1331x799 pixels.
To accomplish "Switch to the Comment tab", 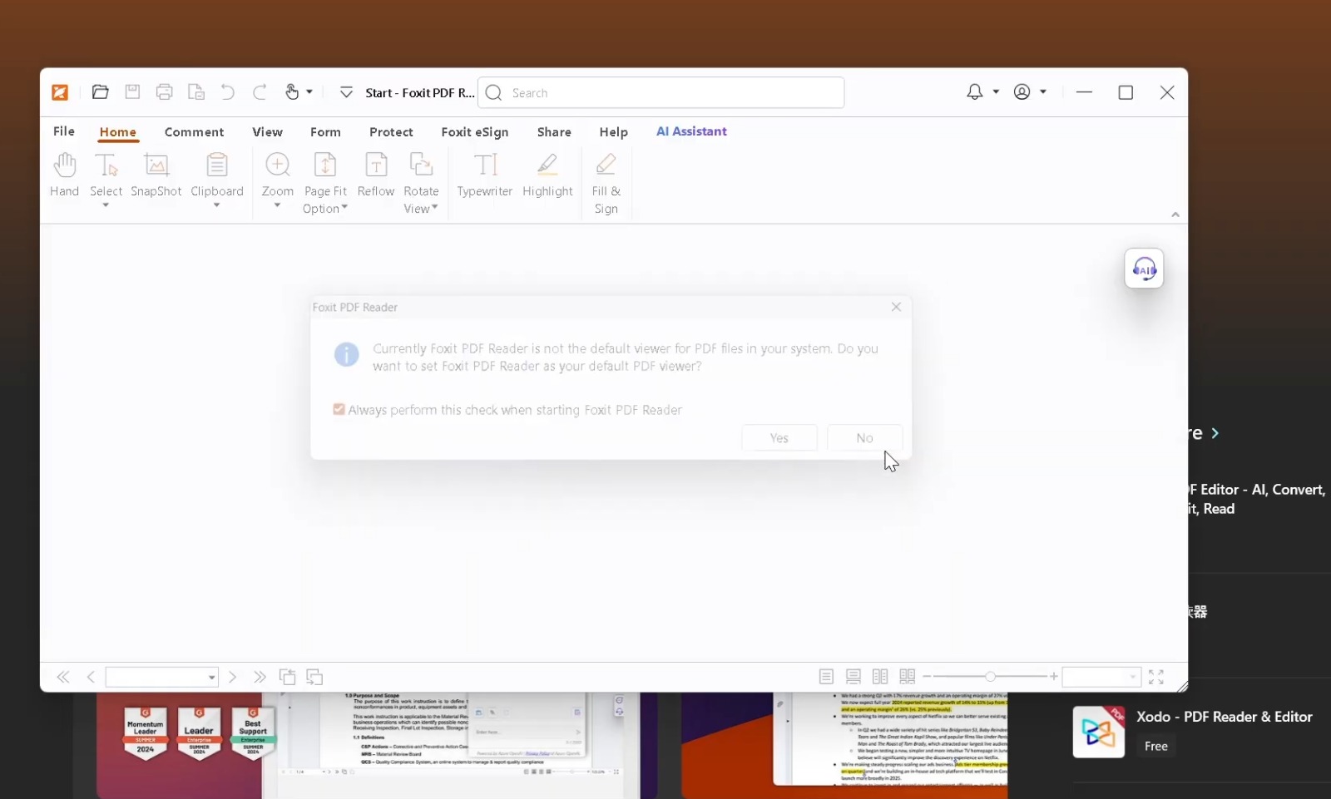I will [194, 132].
